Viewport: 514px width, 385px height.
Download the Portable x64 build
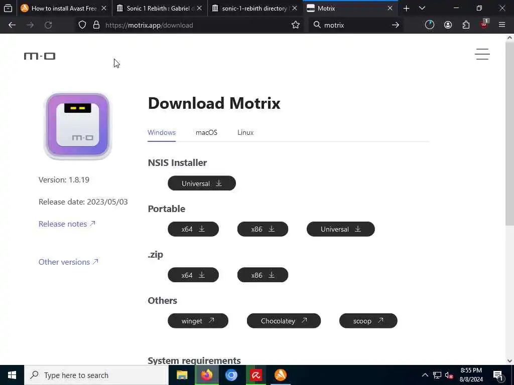(193, 229)
